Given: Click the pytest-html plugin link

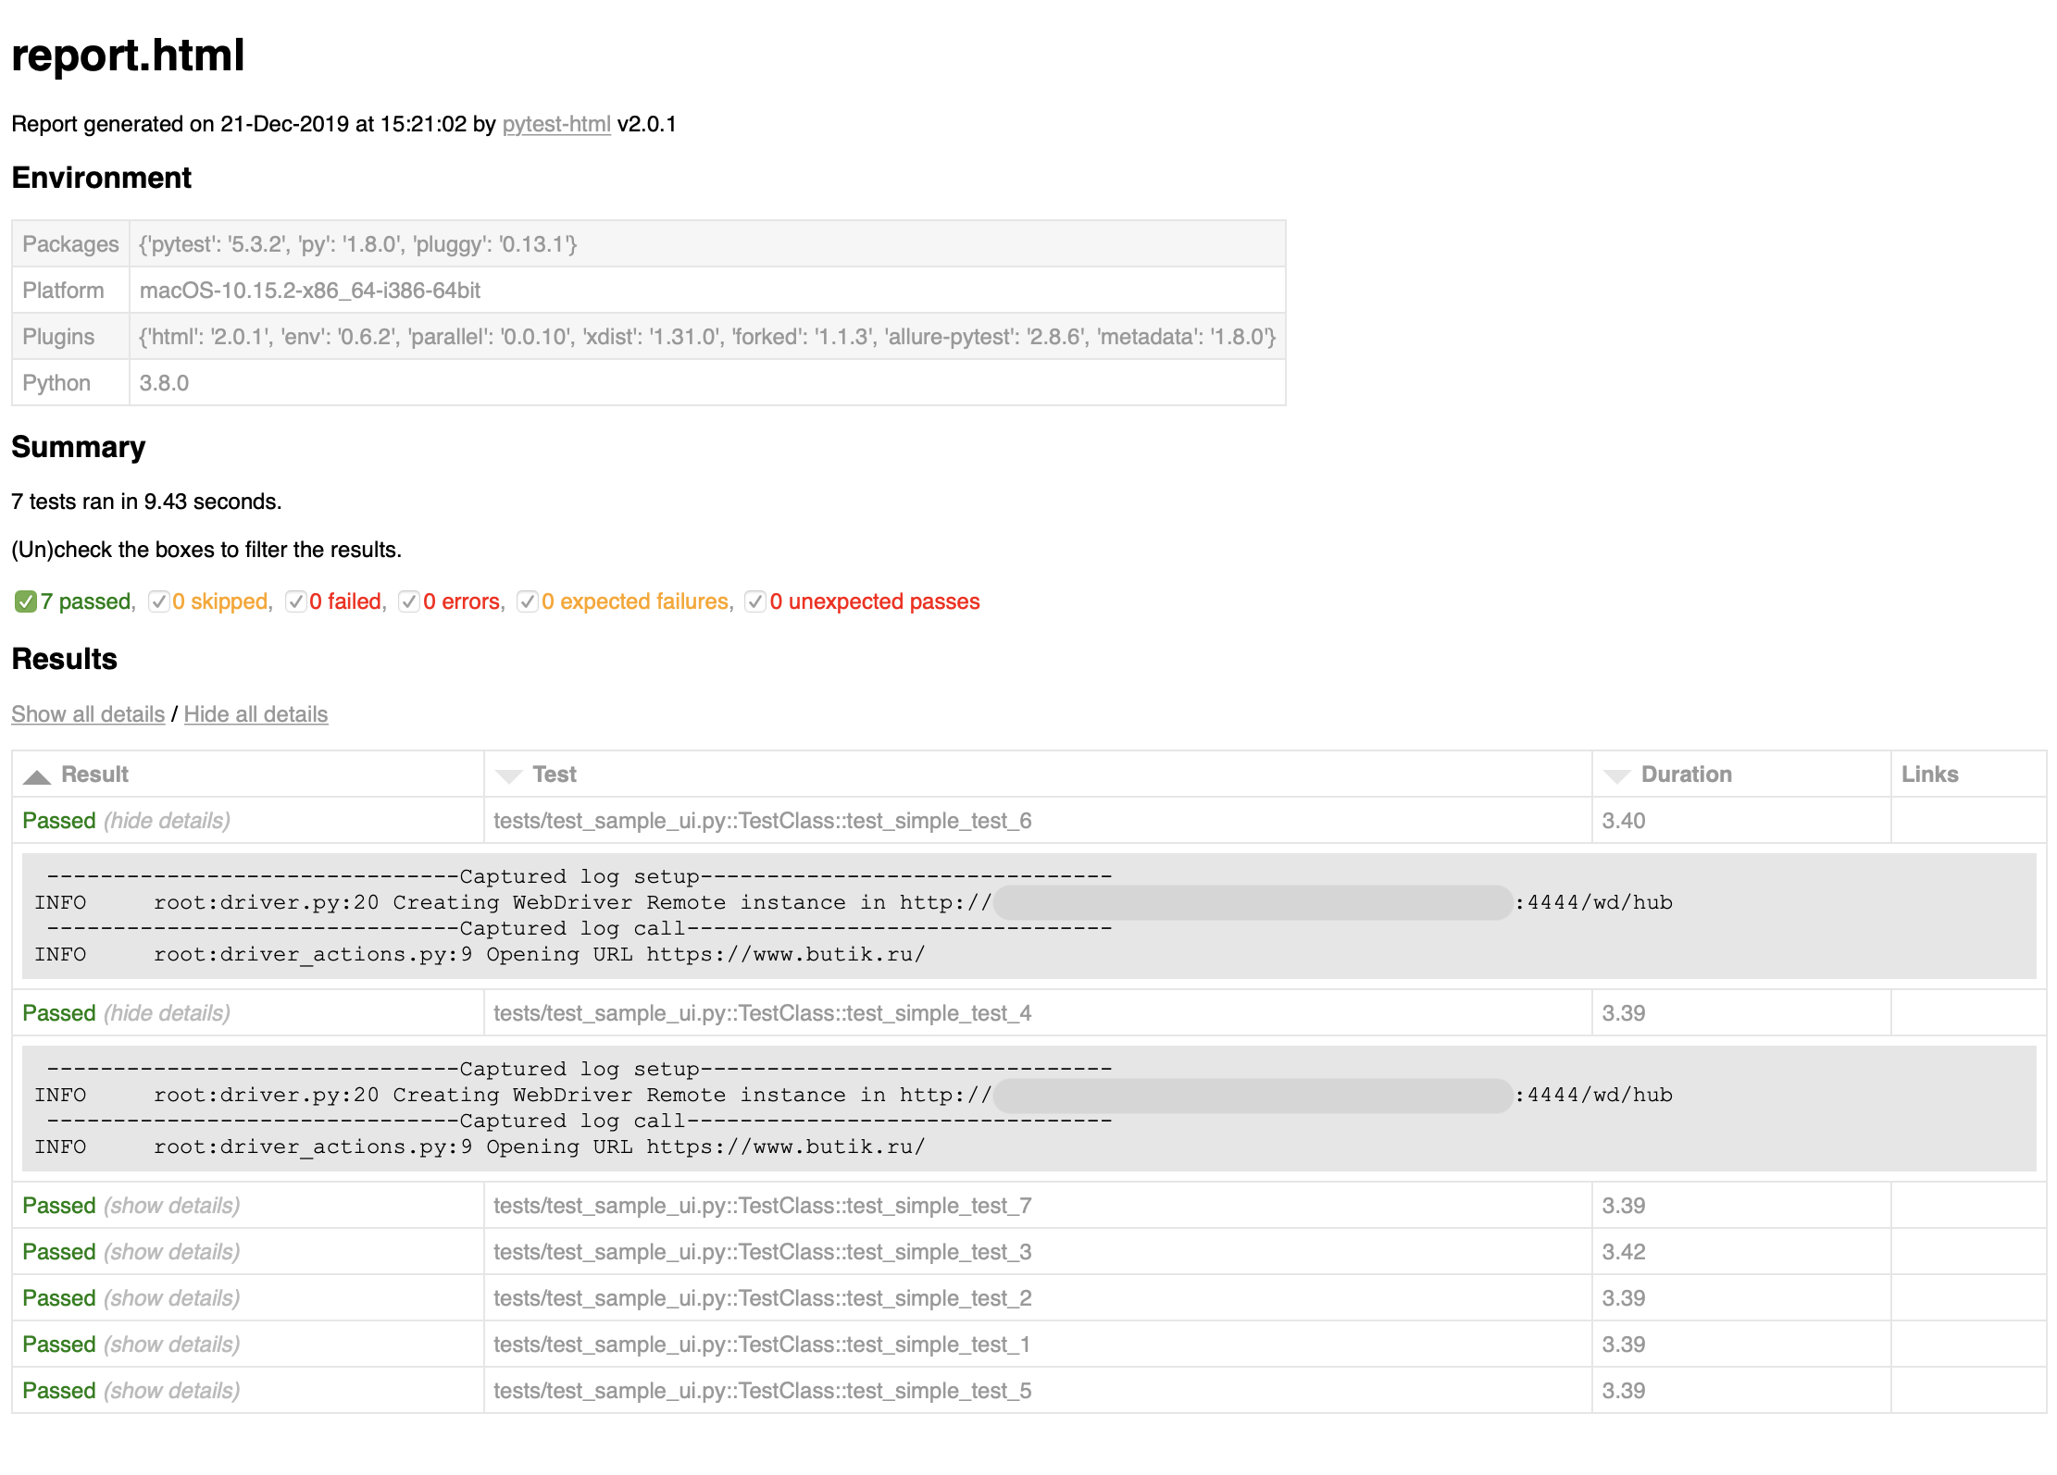Looking at the screenshot, I should 555,125.
